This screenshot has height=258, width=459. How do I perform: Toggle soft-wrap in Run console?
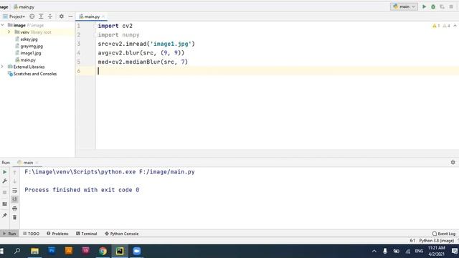point(14,191)
